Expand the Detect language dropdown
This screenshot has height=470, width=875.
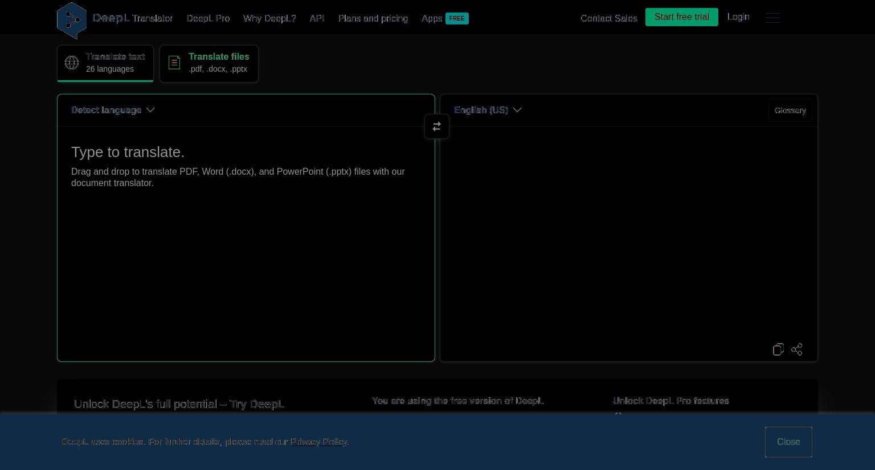click(113, 110)
